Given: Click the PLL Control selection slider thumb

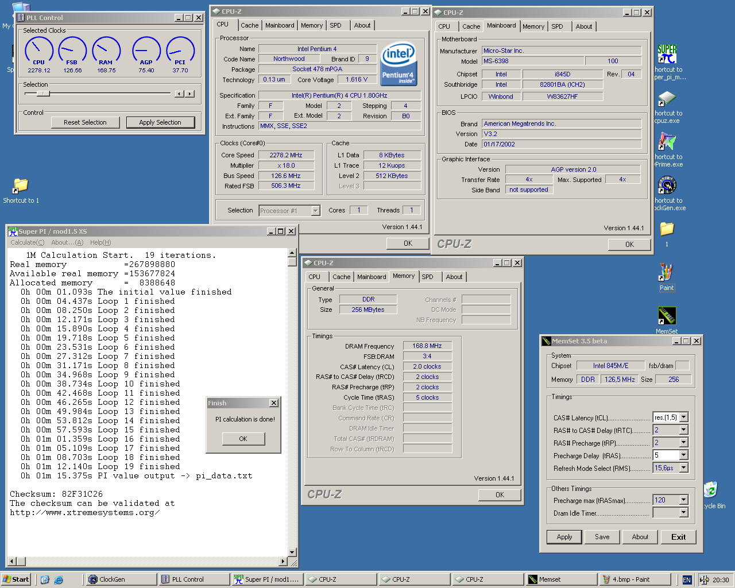Looking at the screenshot, I should 44,93.
